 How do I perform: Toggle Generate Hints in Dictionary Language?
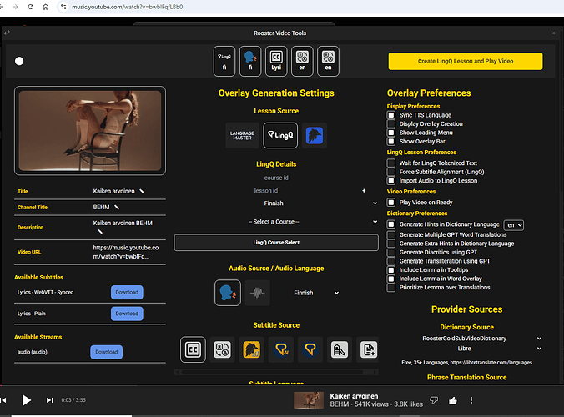click(391, 224)
